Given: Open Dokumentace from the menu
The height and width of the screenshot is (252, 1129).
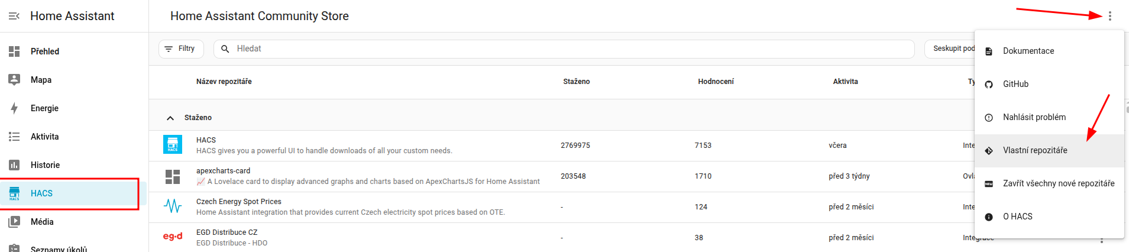Looking at the screenshot, I should [x=1028, y=51].
